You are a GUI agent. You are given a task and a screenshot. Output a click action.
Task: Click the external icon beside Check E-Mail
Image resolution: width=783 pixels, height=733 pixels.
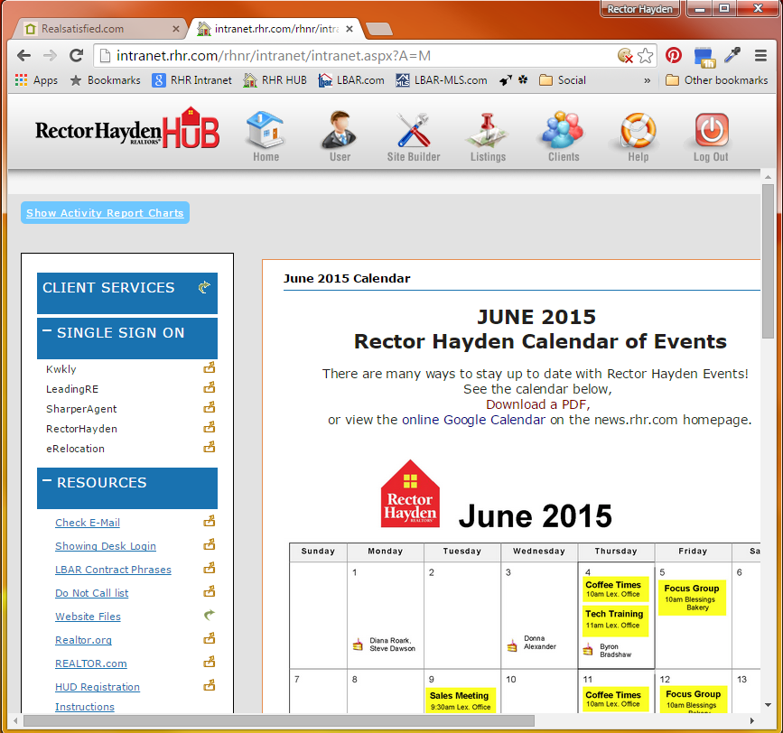pyautogui.click(x=210, y=522)
